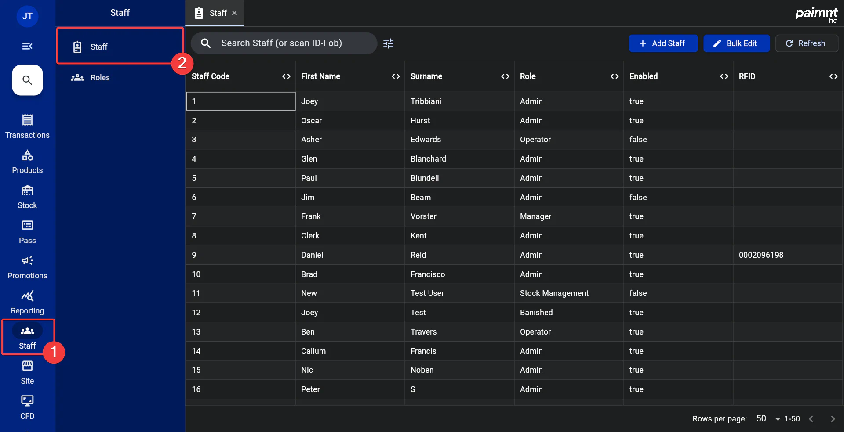Expand the Staff Code column resize handle
The height and width of the screenshot is (432, 844).
click(286, 76)
